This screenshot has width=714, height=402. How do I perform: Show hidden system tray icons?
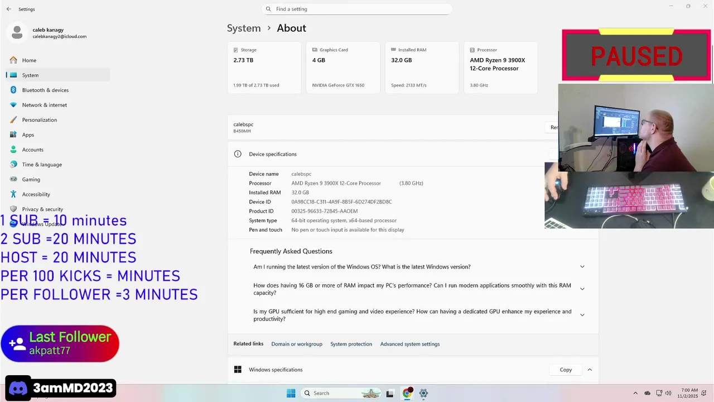tap(635, 393)
